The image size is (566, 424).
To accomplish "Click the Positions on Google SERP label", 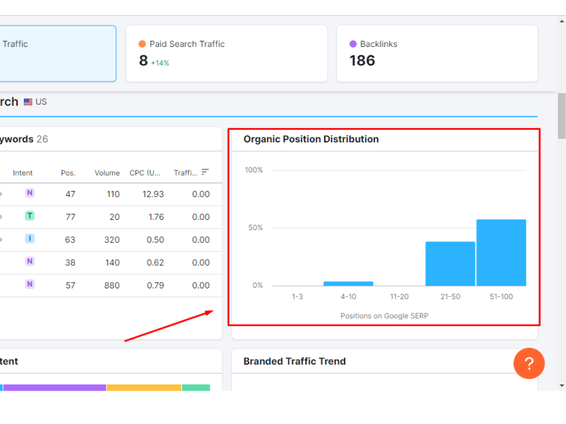I will 384,316.
